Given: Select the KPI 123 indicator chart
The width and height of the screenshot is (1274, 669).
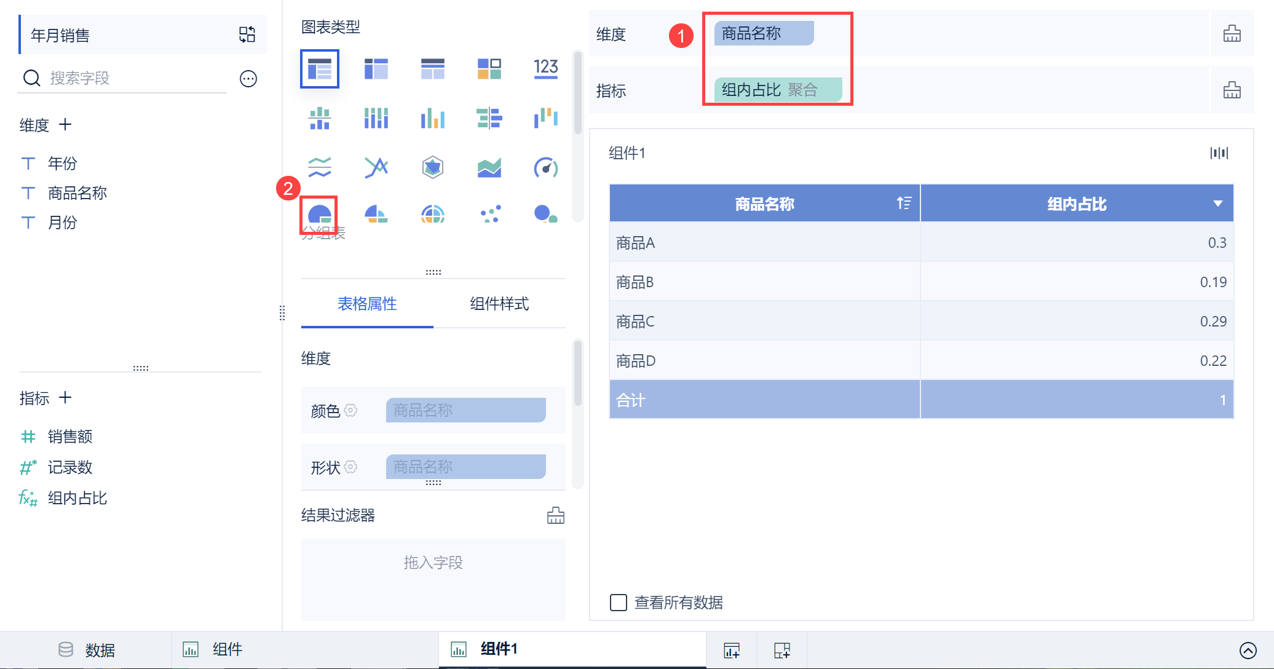Looking at the screenshot, I should (545, 68).
